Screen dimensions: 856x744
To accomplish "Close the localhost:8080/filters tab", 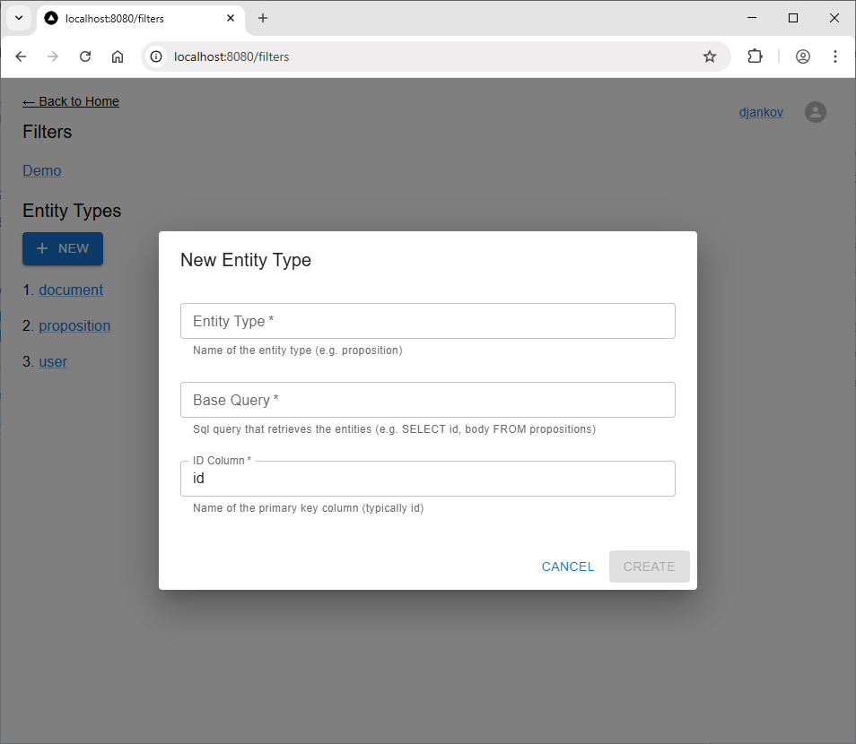I will click(x=231, y=18).
